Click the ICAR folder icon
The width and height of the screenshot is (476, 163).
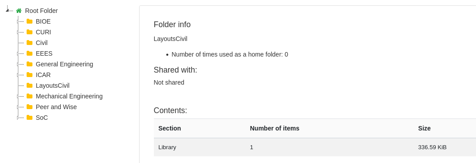30,75
